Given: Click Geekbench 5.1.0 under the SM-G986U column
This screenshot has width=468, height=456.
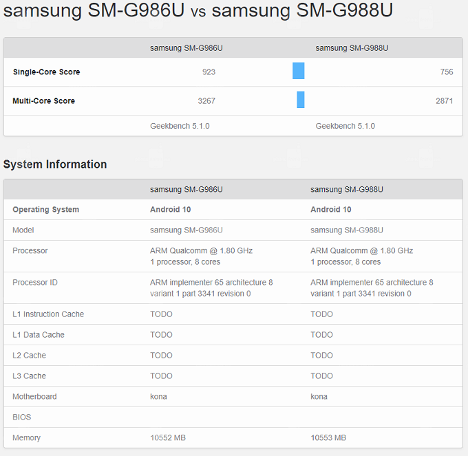Looking at the screenshot, I should click(x=180, y=126).
